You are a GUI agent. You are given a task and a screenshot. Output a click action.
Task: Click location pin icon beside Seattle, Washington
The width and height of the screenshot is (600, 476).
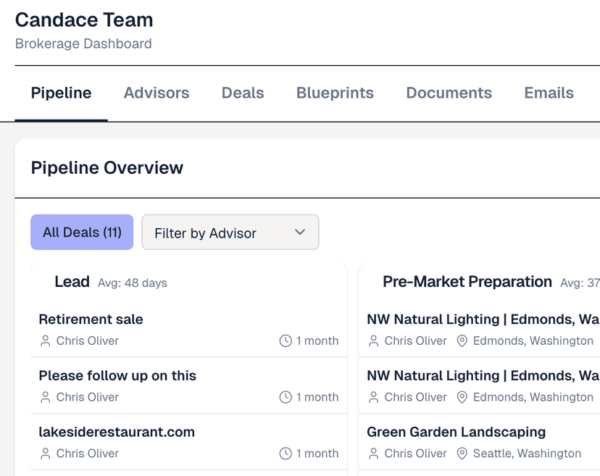click(x=462, y=454)
